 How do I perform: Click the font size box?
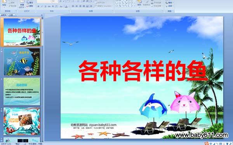pyautogui.click(x=55, y=1)
